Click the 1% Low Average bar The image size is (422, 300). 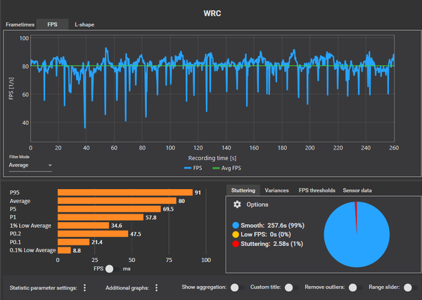[x=84, y=226]
